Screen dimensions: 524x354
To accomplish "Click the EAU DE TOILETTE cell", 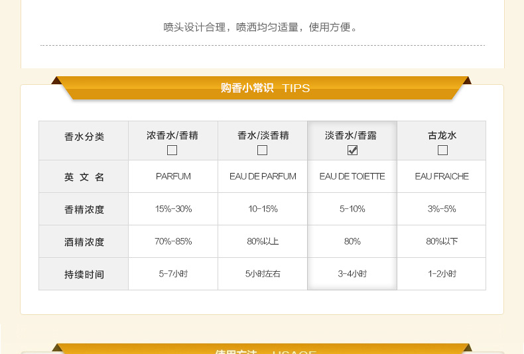I will pyautogui.click(x=352, y=176).
